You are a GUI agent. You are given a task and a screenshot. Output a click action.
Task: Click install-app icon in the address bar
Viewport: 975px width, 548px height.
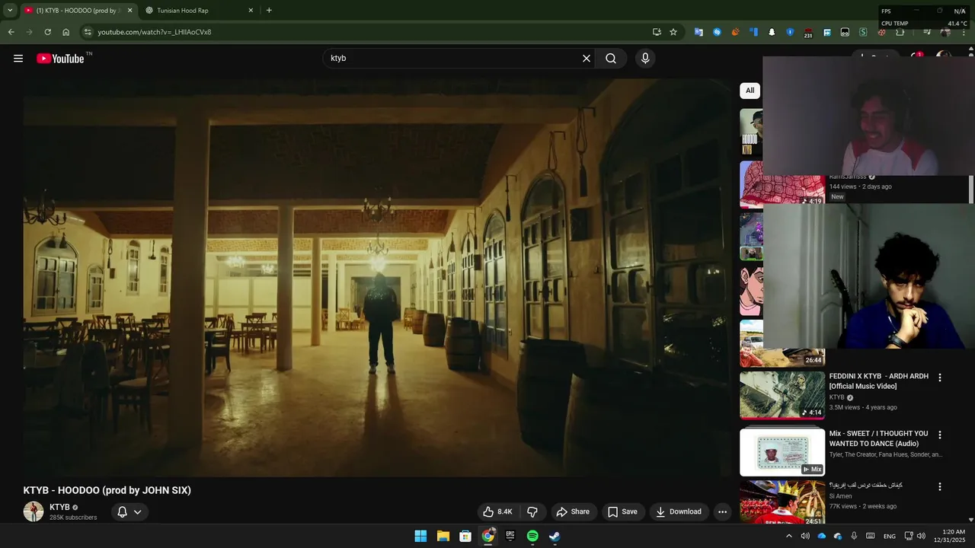(x=657, y=32)
